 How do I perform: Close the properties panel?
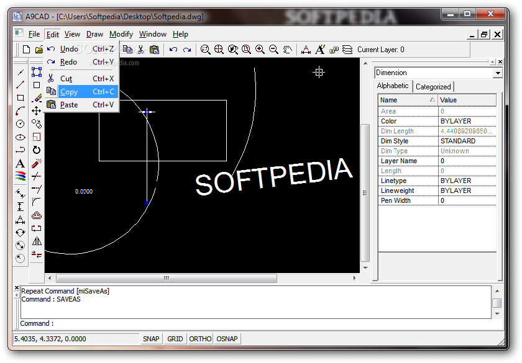500,62
